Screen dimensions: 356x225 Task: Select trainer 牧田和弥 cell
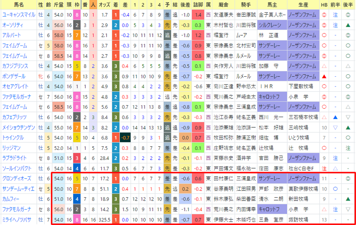(x=223, y=138)
